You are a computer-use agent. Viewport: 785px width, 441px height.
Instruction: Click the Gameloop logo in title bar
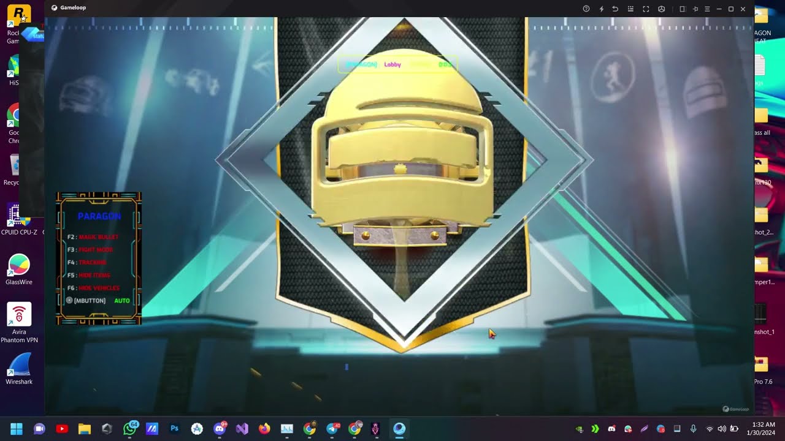click(54, 8)
